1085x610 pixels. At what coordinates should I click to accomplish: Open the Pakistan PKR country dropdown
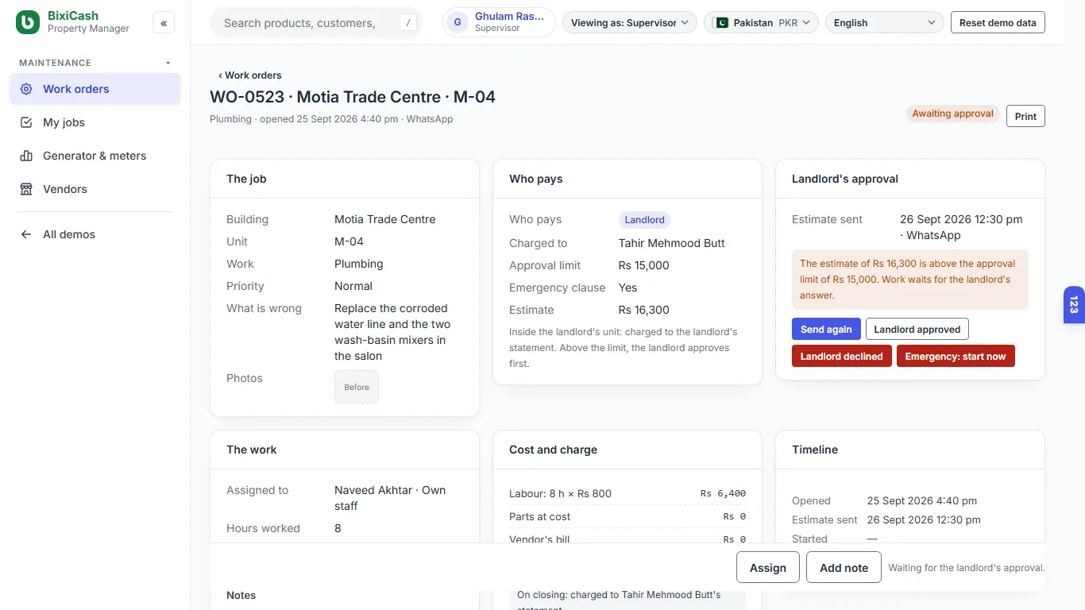762,22
